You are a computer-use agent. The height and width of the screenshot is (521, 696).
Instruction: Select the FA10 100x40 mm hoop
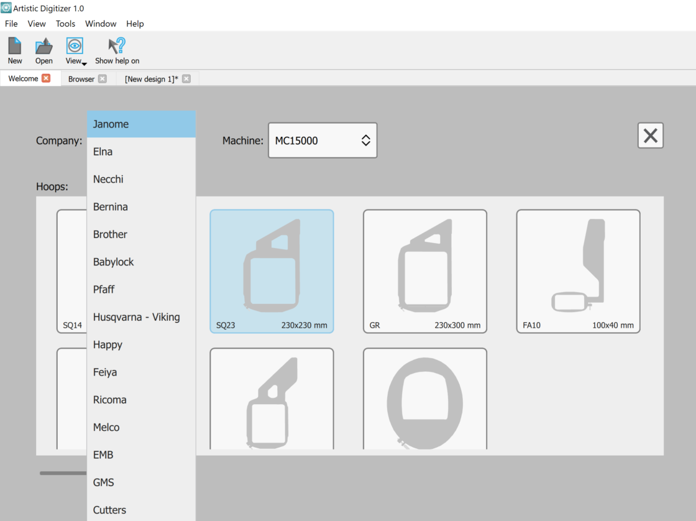[578, 272]
